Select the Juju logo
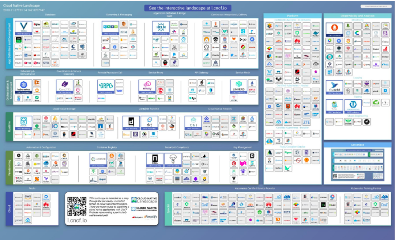395x240 pixels. pos(55,164)
